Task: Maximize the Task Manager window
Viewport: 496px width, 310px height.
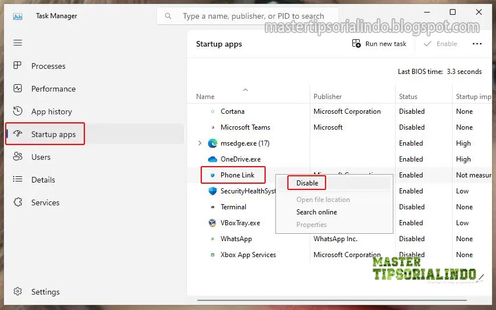Action: 453,12
